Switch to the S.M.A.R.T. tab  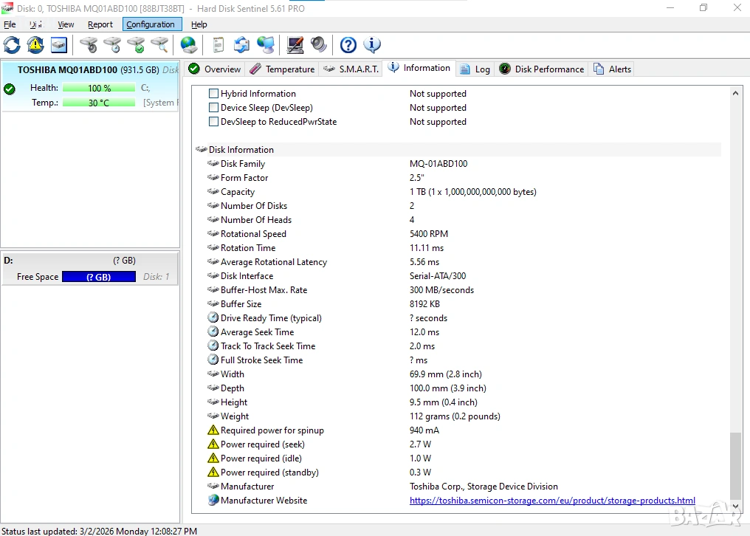tap(351, 69)
